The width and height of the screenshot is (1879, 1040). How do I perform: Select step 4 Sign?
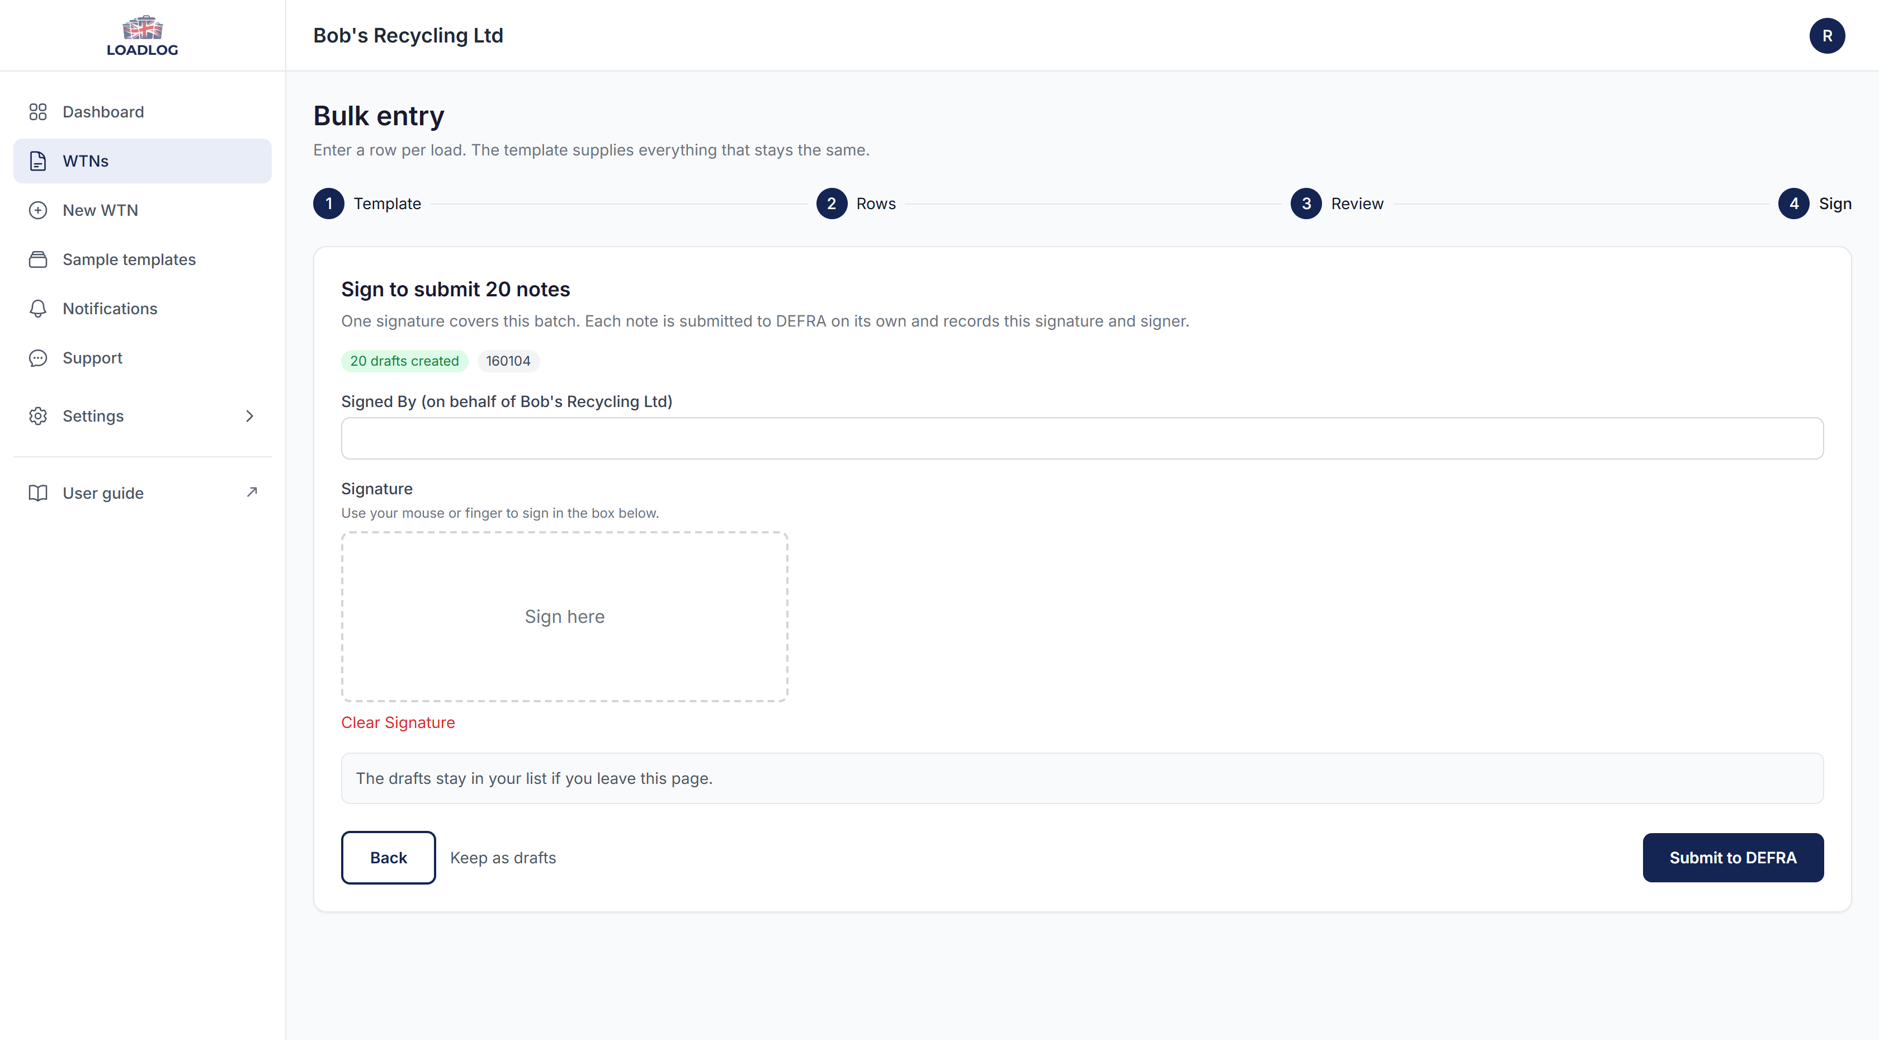1815,204
